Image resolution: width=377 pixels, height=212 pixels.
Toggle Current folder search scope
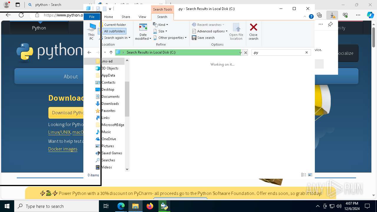click(113, 25)
